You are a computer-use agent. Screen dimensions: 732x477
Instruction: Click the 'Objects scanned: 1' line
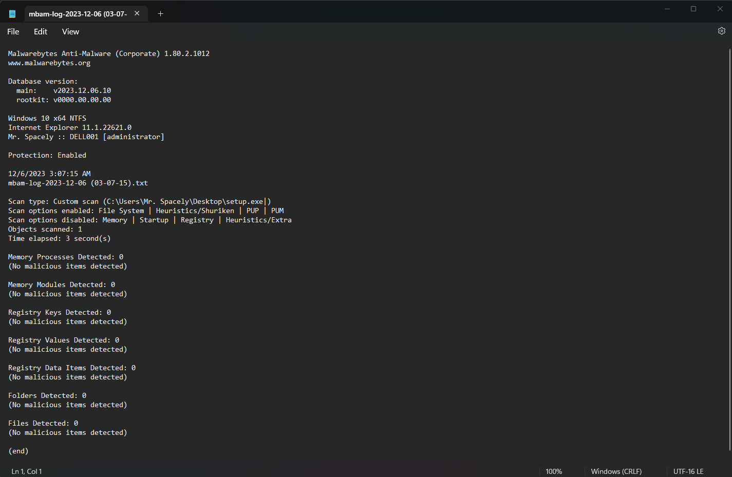tap(45, 230)
